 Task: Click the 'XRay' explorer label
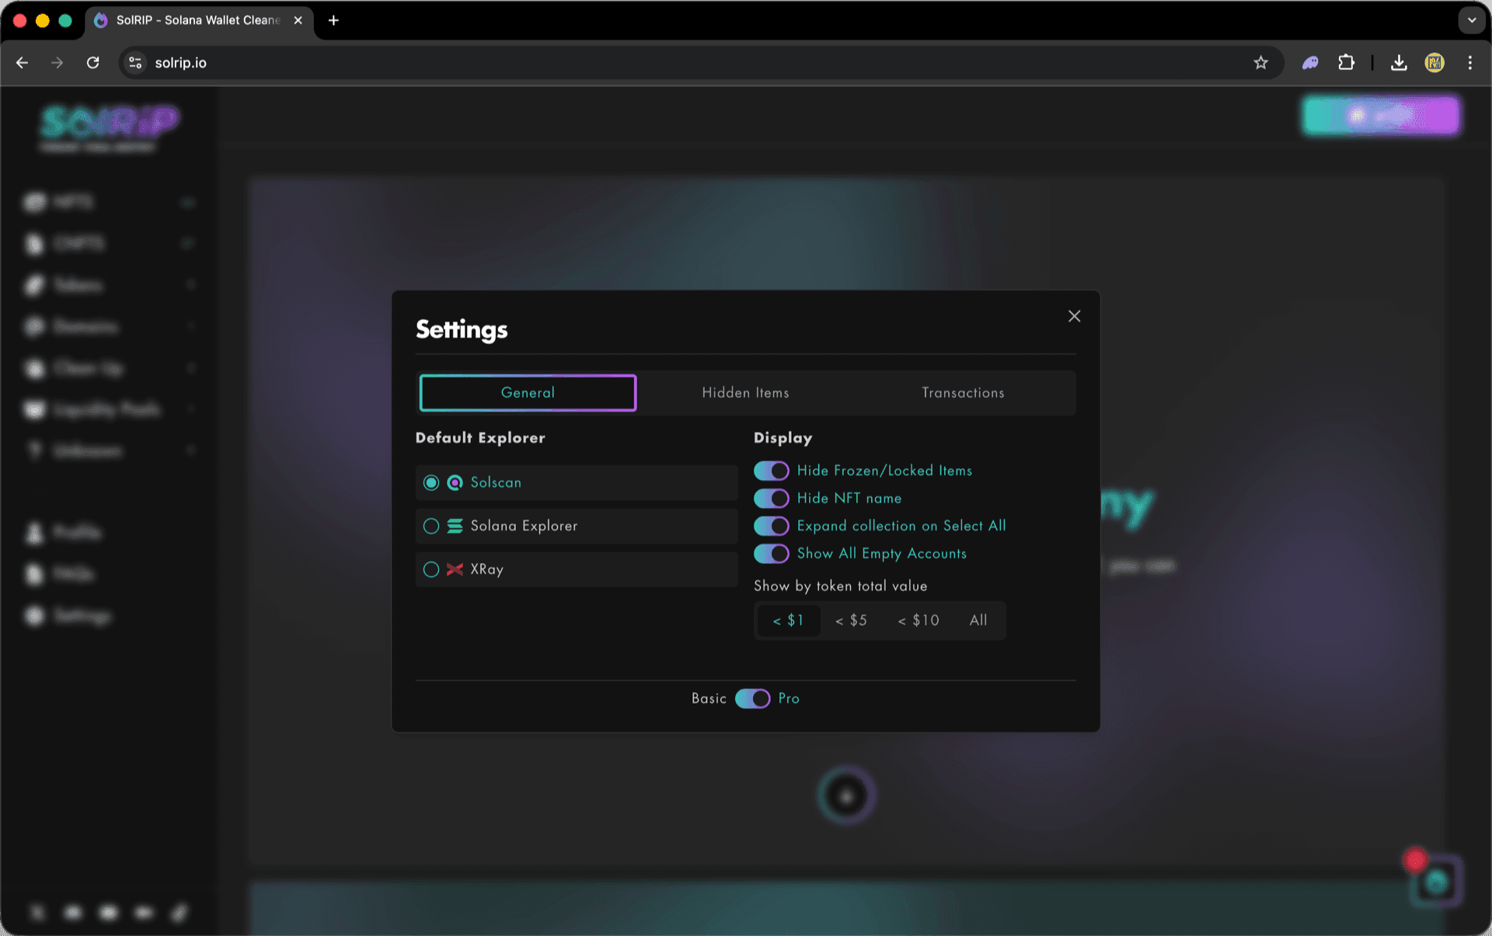486,569
